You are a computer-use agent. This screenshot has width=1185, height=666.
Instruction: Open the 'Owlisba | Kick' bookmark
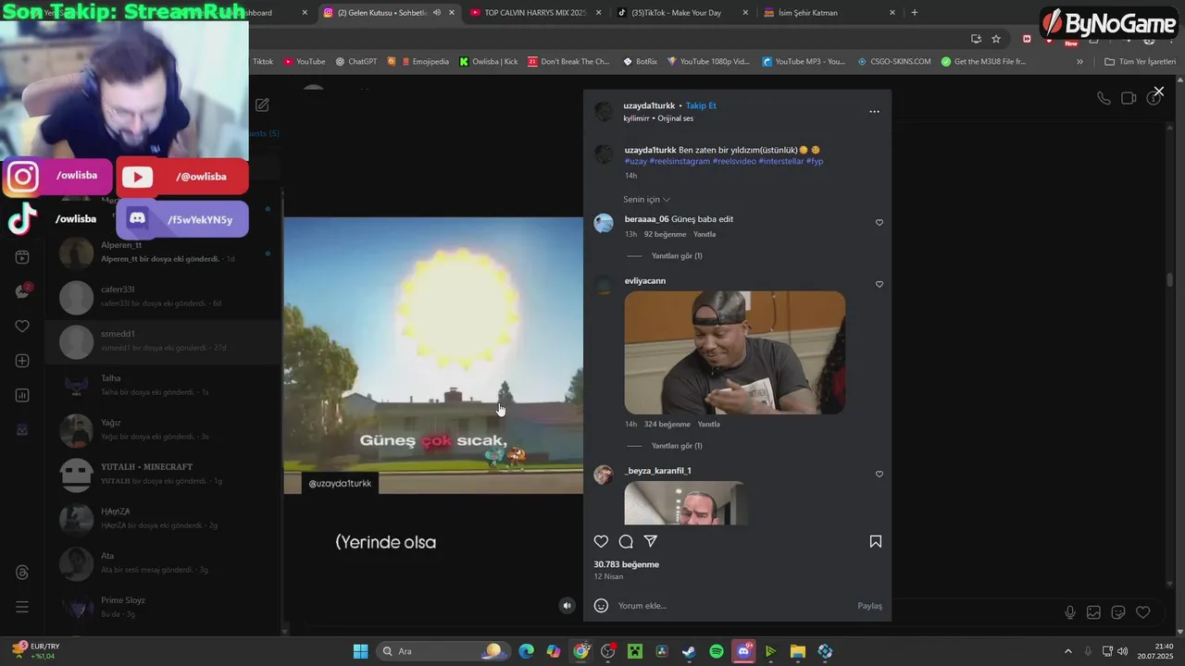click(489, 62)
